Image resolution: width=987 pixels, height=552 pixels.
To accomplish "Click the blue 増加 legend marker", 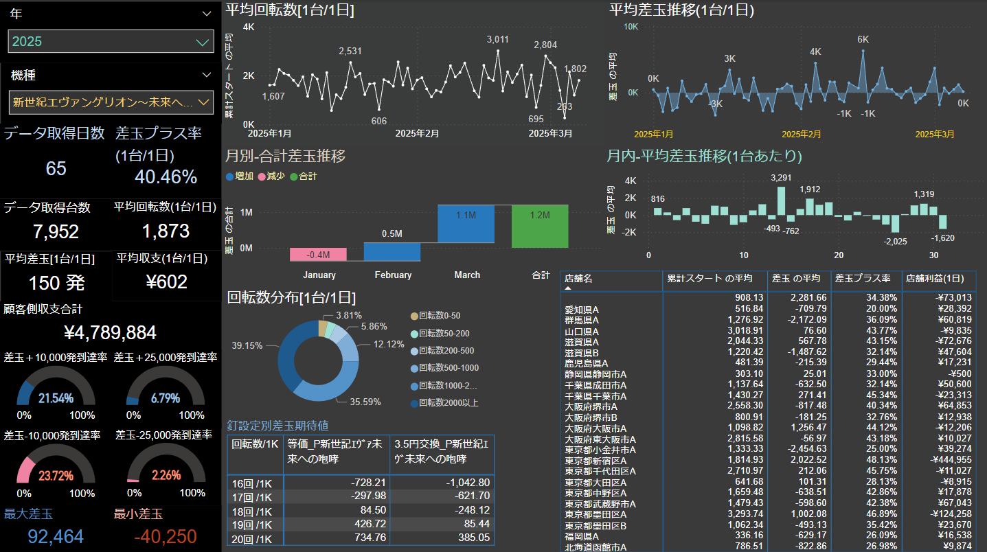I will tap(229, 176).
